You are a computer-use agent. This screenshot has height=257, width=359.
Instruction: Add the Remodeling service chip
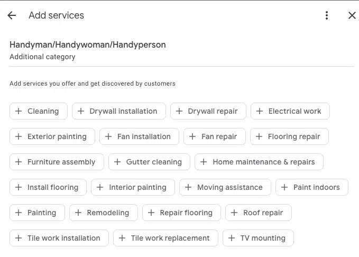click(x=104, y=213)
